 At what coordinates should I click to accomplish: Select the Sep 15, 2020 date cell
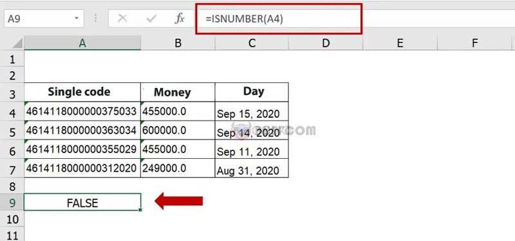[x=252, y=111]
